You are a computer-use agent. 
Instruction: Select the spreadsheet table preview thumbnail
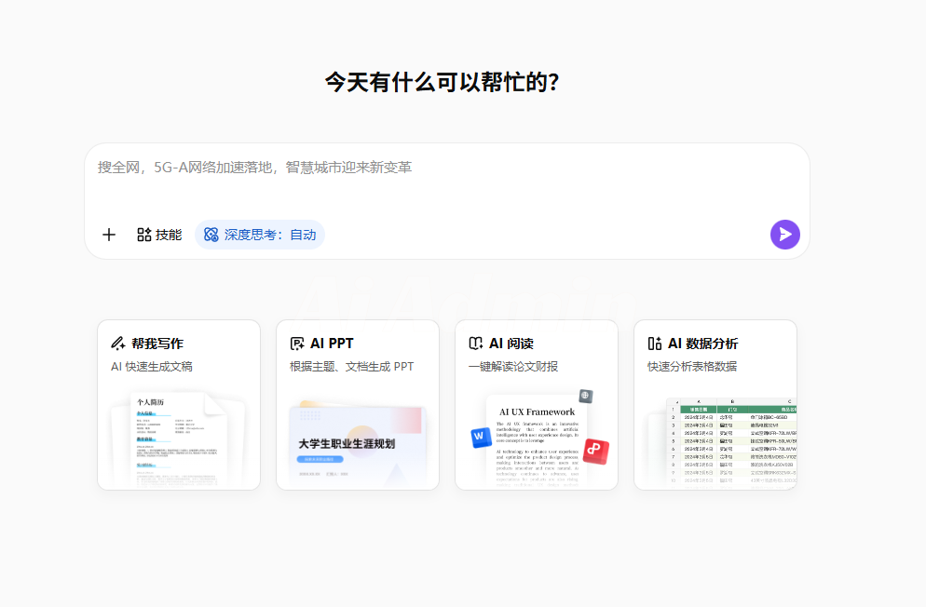[x=731, y=442]
